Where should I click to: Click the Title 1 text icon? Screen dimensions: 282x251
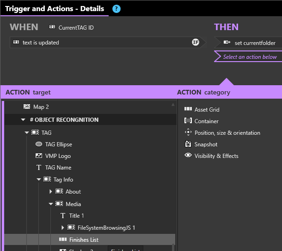tap(63, 215)
